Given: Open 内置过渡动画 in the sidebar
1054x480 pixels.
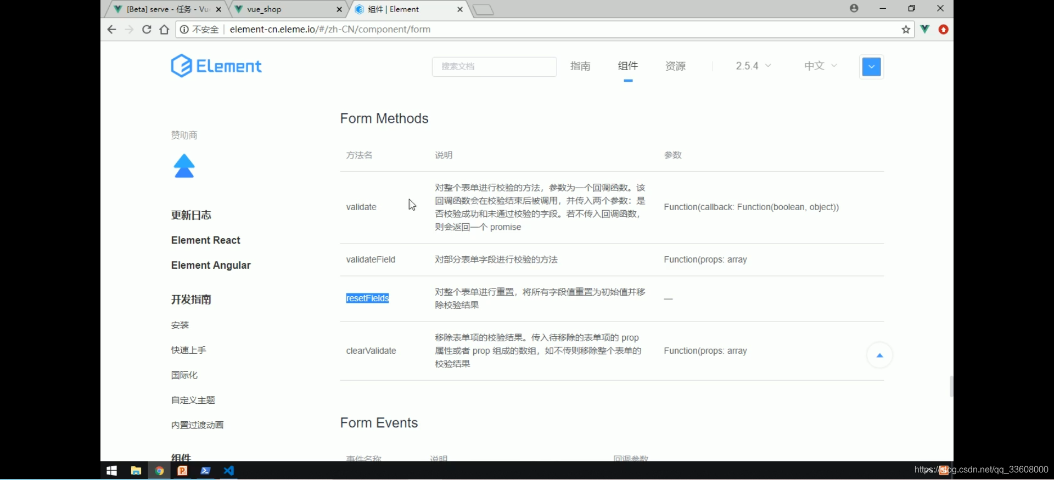Looking at the screenshot, I should click(198, 425).
